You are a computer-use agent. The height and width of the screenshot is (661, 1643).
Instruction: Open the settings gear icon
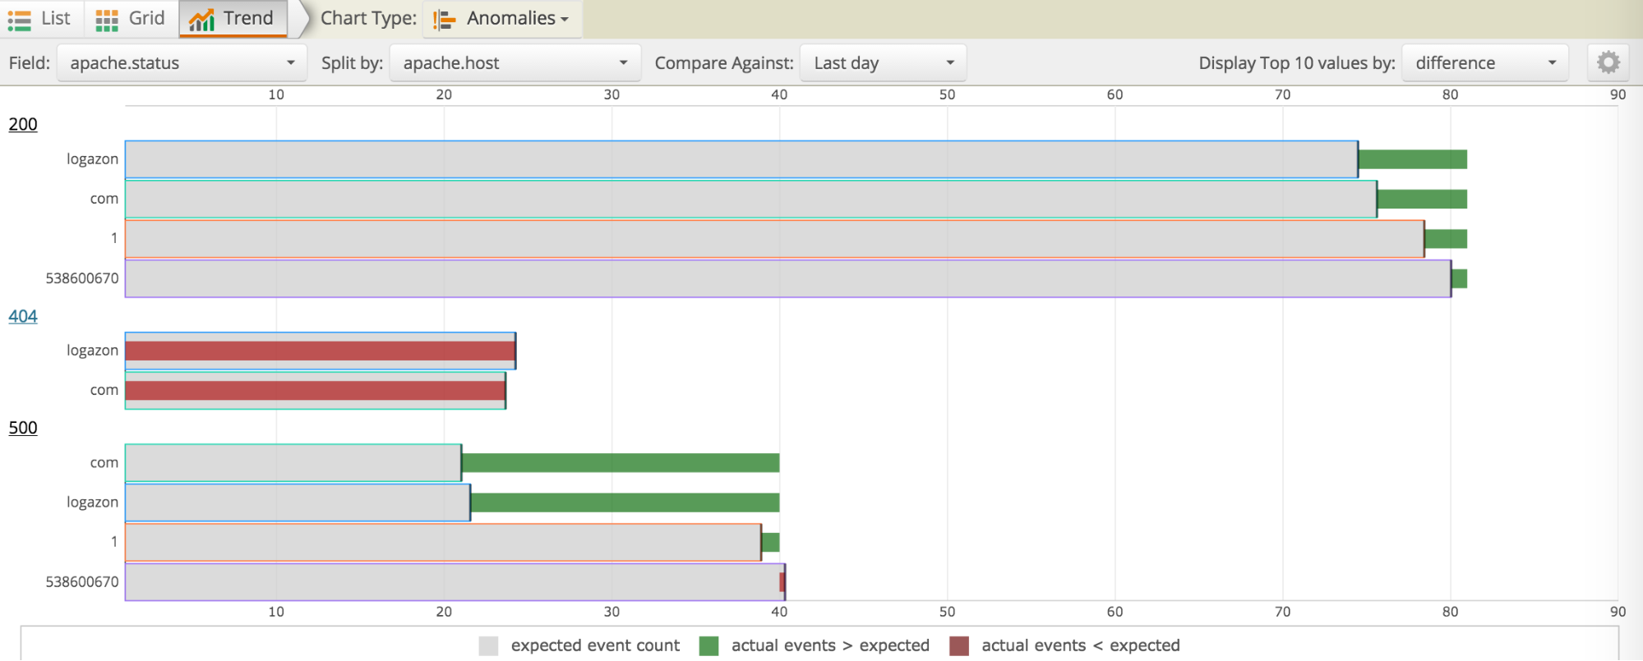tap(1608, 62)
